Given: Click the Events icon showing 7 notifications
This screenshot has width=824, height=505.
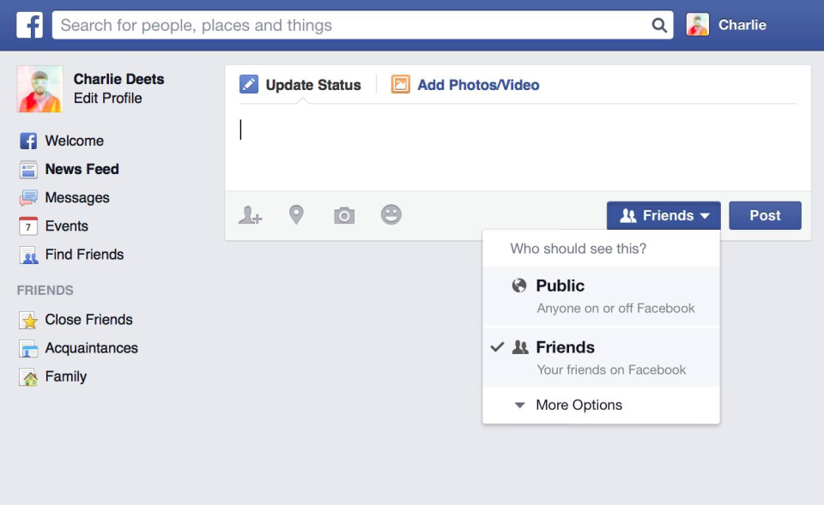Looking at the screenshot, I should [x=28, y=226].
